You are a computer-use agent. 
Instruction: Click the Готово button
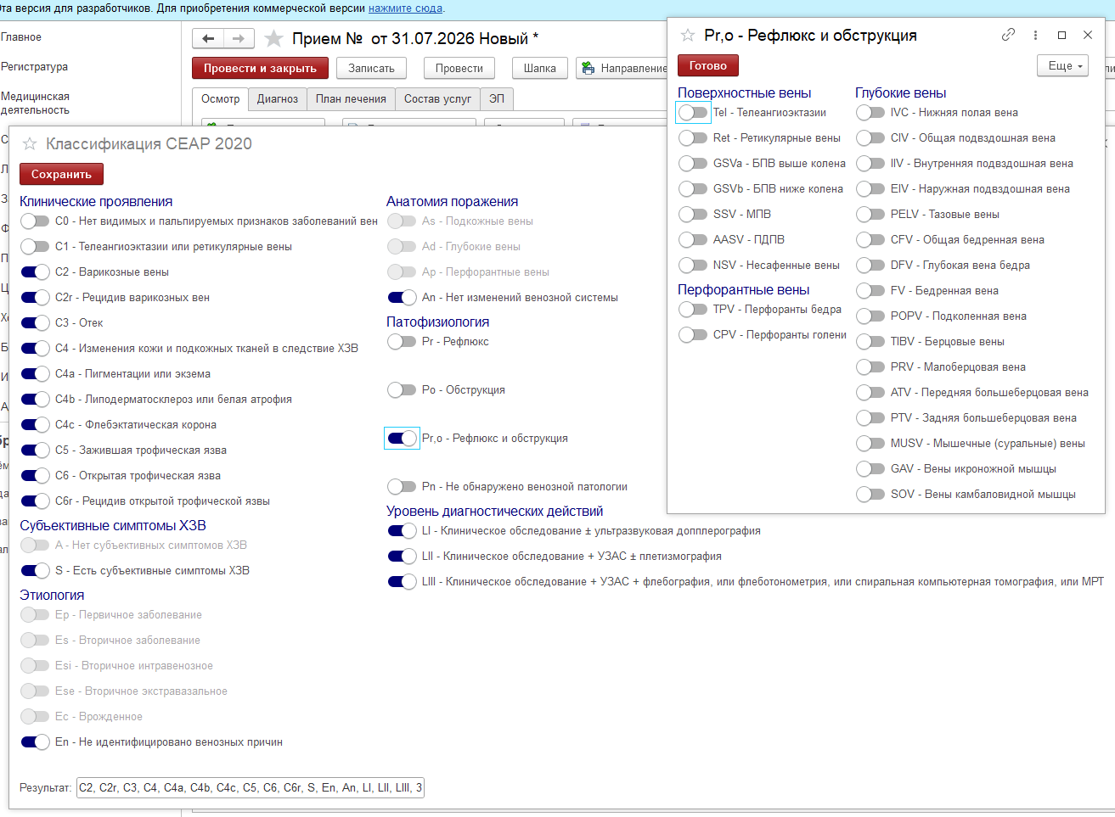click(x=708, y=65)
